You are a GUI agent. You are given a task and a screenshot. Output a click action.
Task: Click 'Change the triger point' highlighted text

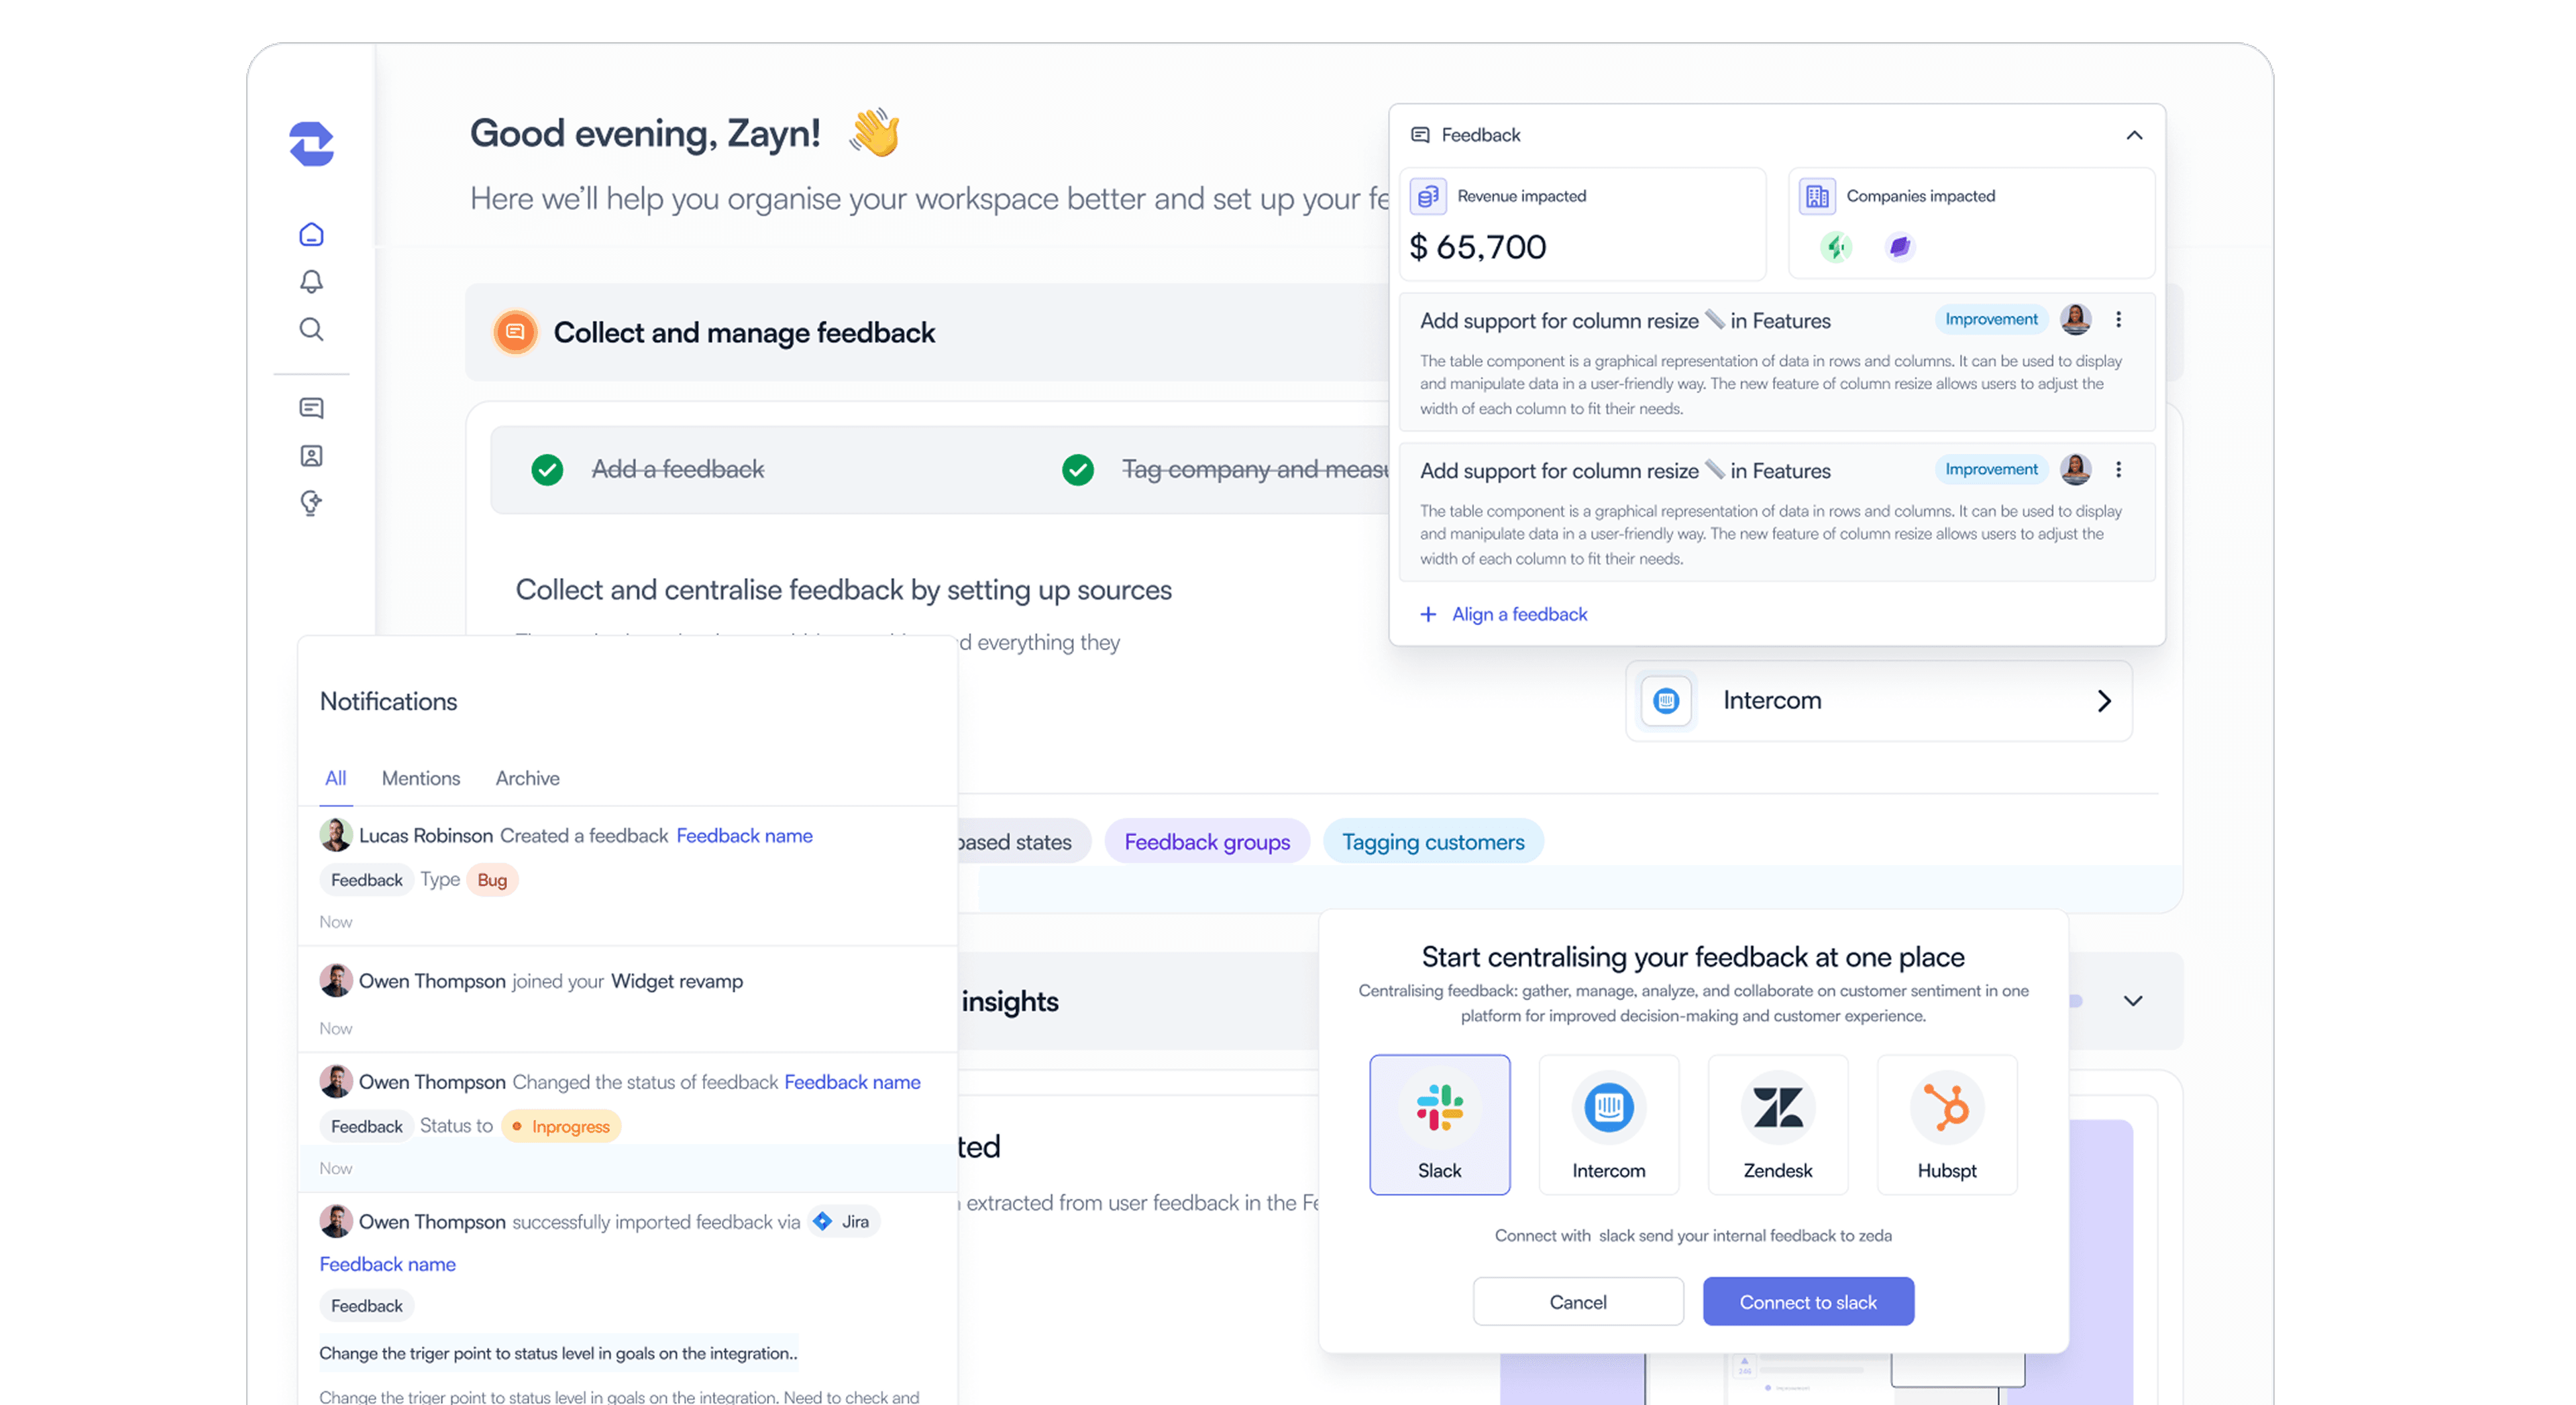[x=558, y=1353]
